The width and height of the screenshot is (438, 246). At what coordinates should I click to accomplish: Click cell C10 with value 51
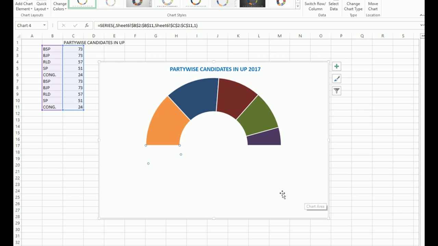point(73,100)
